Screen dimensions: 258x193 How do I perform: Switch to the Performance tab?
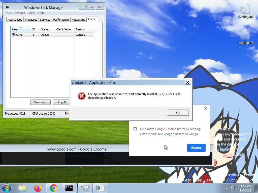[x=61, y=20]
